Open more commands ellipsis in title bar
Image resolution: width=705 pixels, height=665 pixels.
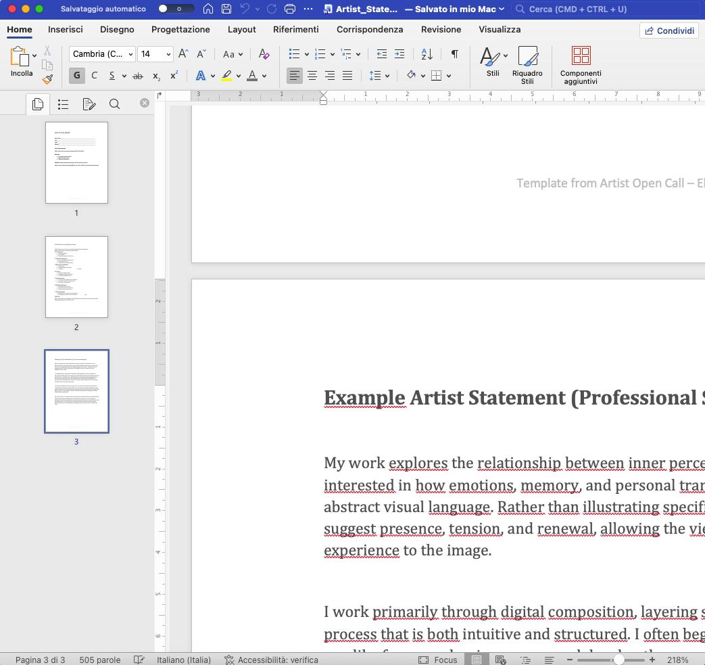point(308,9)
